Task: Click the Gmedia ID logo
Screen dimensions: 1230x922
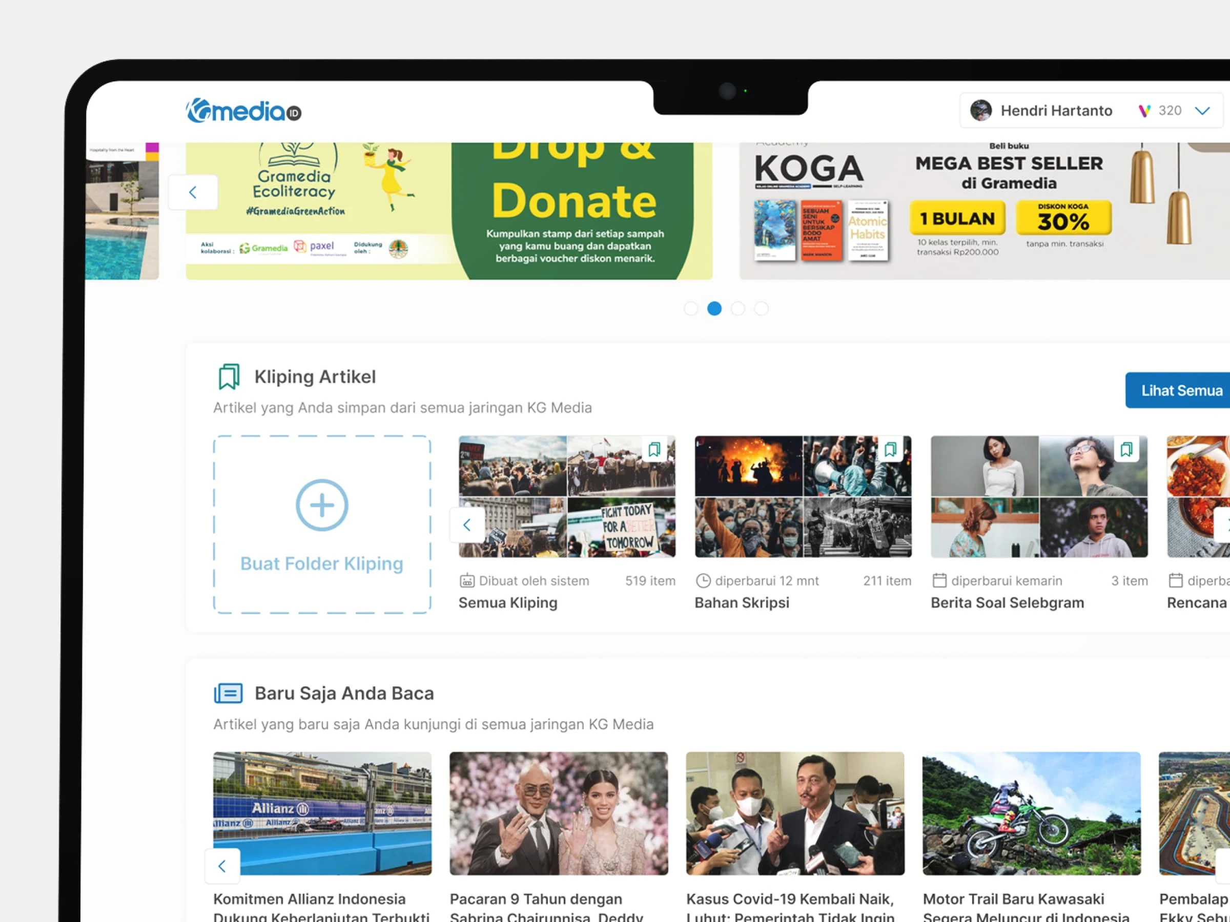Action: 243,111
